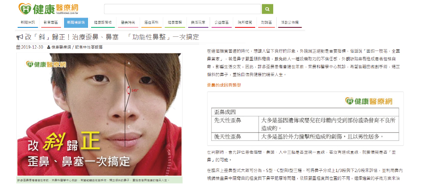421x184 pixels.
Task: Select the highlighted 新聞補給站 tab
Action: point(76,22)
